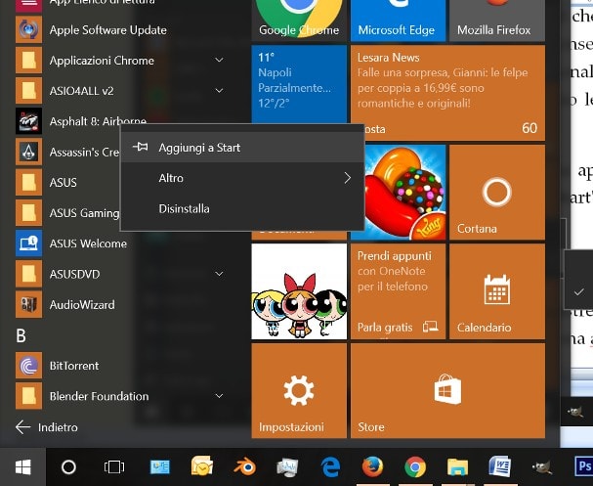Open the Google Chrome tile
This screenshot has width=593, height=486.
pyautogui.click(x=299, y=21)
